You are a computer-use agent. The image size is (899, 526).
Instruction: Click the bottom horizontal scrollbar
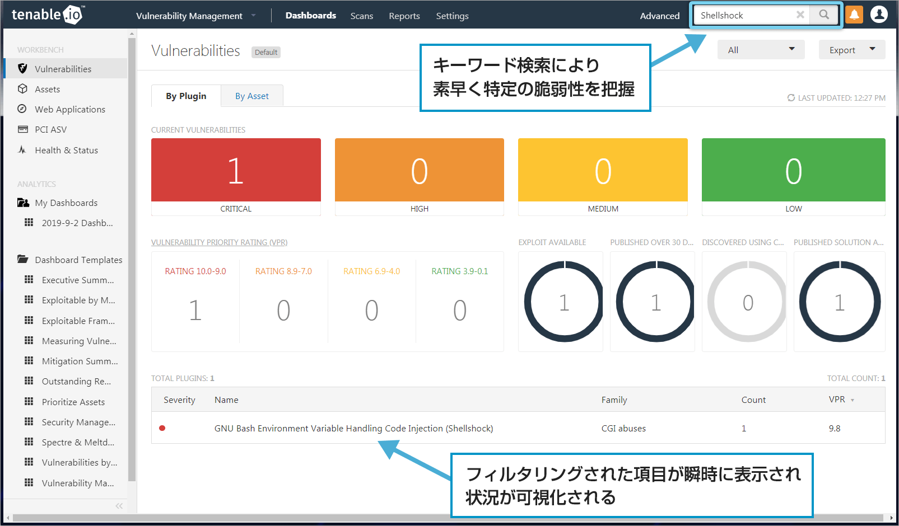[448, 518]
